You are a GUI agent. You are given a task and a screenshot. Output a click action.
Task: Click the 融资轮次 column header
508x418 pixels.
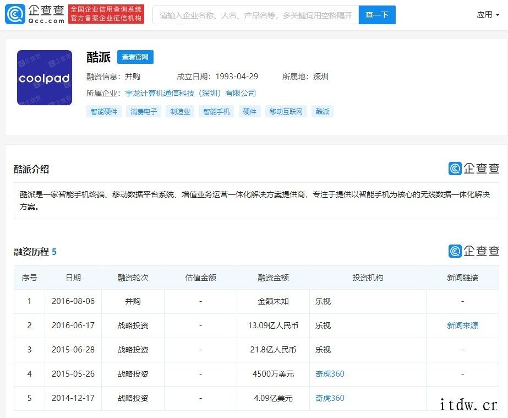[x=133, y=278]
